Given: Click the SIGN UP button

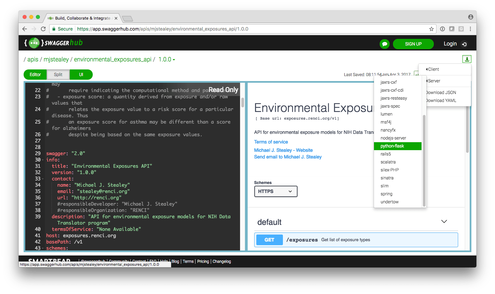Looking at the screenshot, I should tap(413, 44).
